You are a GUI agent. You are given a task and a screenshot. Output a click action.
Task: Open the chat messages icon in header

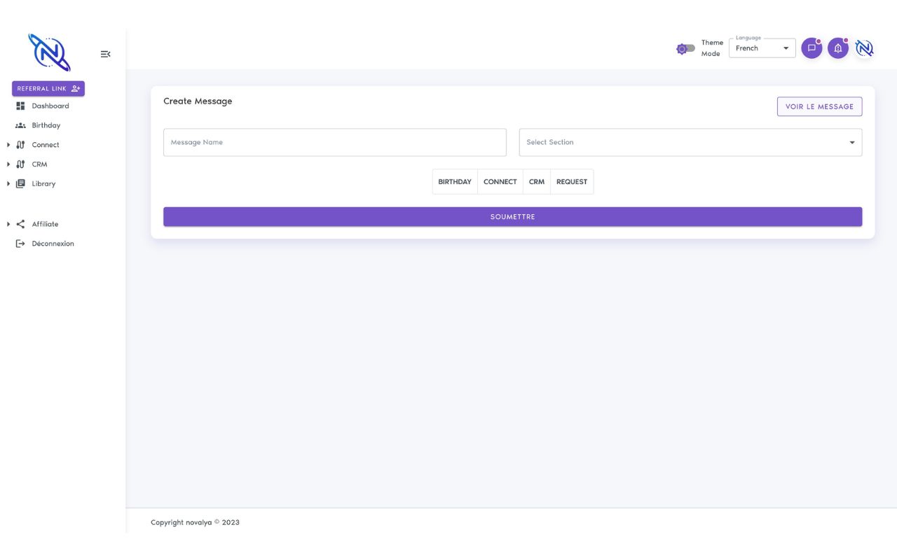(812, 48)
